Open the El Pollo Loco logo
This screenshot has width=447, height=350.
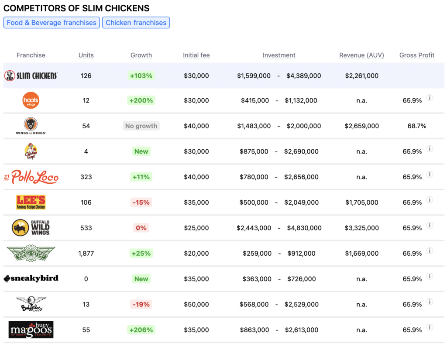tap(31, 177)
